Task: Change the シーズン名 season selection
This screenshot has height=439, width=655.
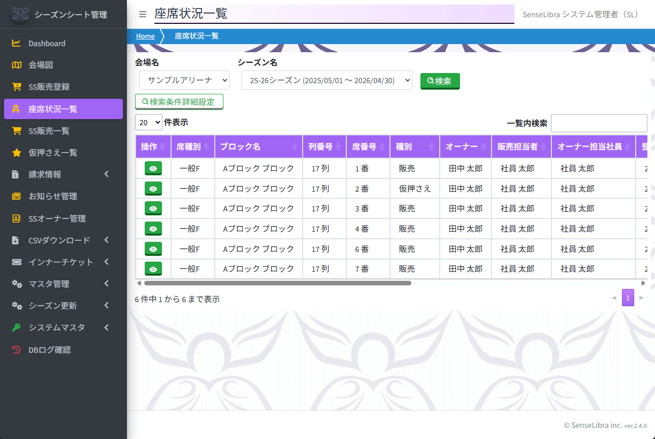Action: click(x=326, y=80)
